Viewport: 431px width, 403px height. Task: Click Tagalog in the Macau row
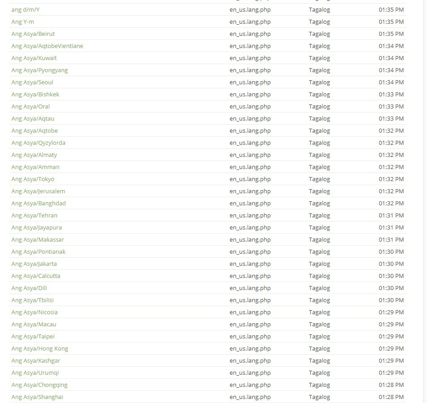[319, 324]
